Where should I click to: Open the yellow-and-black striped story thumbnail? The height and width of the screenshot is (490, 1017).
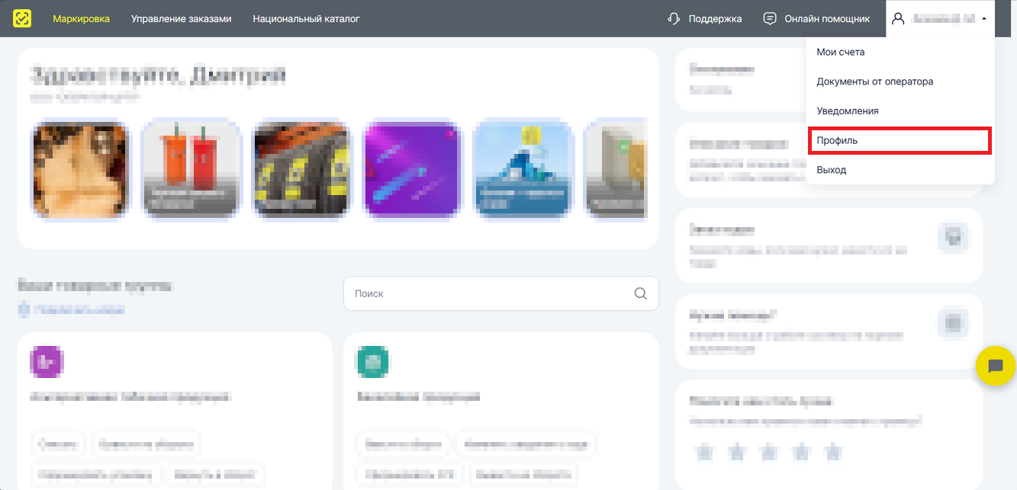click(301, 169)
